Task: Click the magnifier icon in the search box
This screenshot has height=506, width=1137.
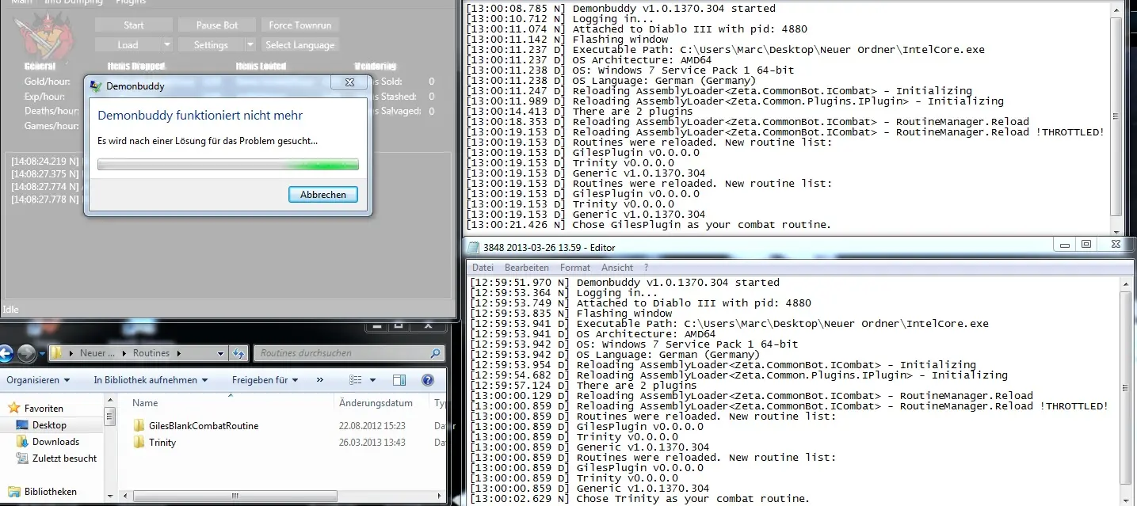Action: point(435,353)
